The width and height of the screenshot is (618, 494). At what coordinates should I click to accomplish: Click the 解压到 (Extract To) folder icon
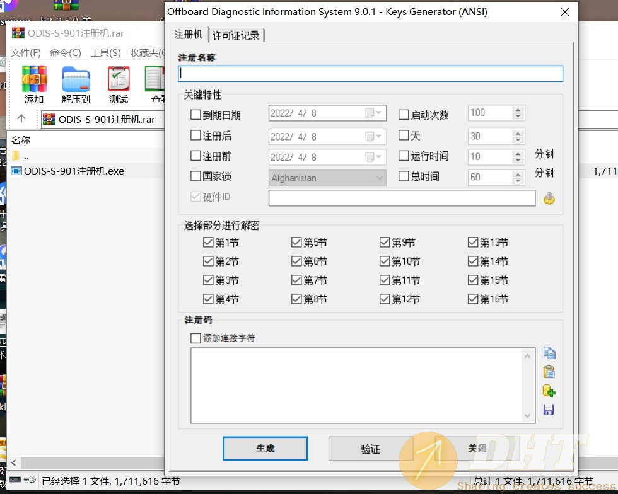tap(76, 79)
